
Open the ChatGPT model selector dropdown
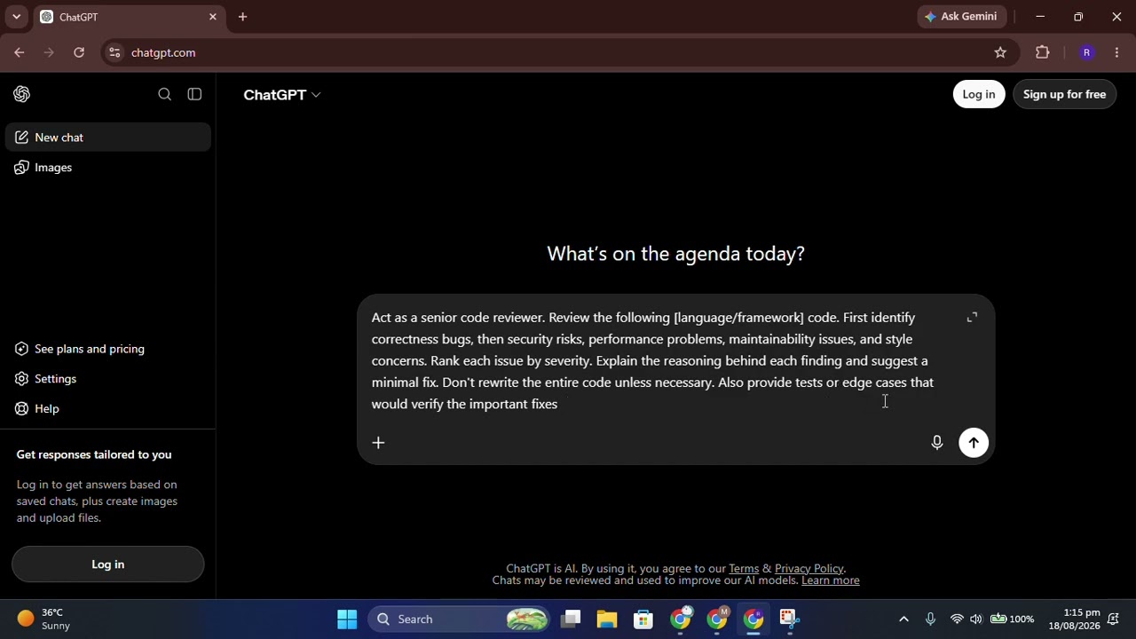[x=282, y=95]
